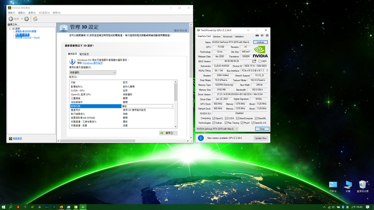374x210 pixels.
Task: Click the Restore Defaults link in header
Action: [180, 31]
